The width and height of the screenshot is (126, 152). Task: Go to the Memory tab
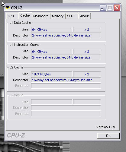click(x=58, y=16)
